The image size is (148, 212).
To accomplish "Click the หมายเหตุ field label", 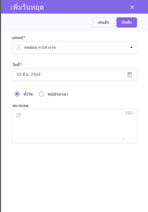I will pos(20,105).
